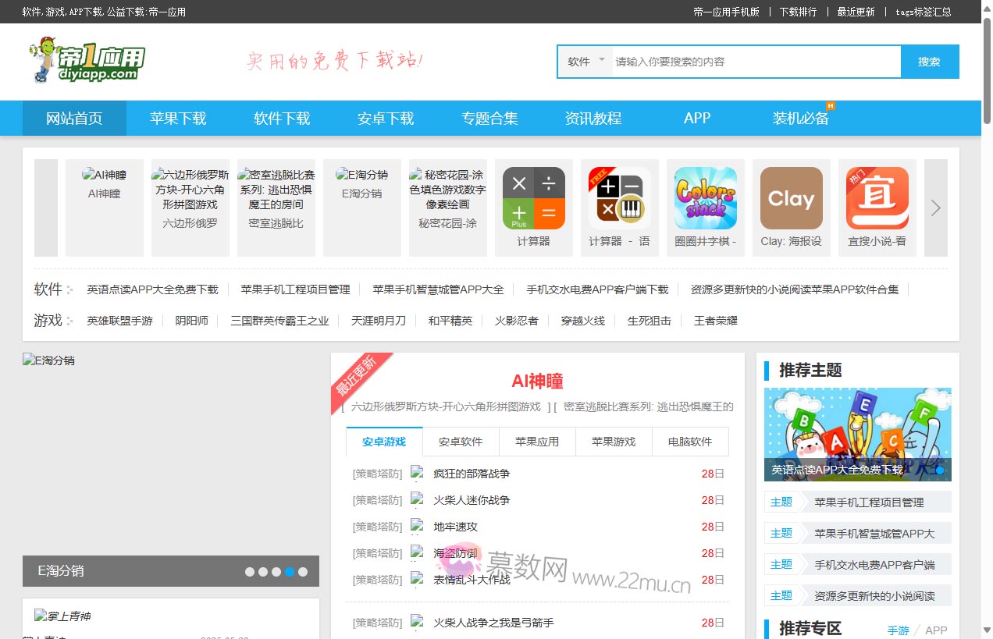Click the search text input field
The image size is (993, 639).
[x=753, y=62]
